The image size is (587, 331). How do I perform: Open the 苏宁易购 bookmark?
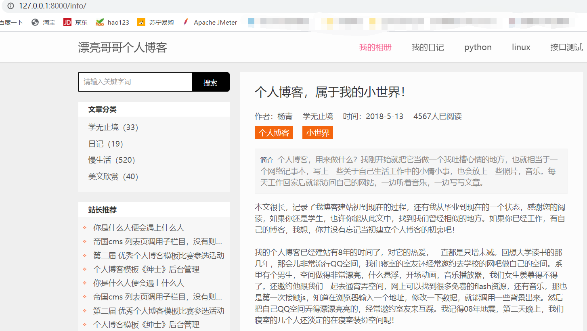[155, 23]
